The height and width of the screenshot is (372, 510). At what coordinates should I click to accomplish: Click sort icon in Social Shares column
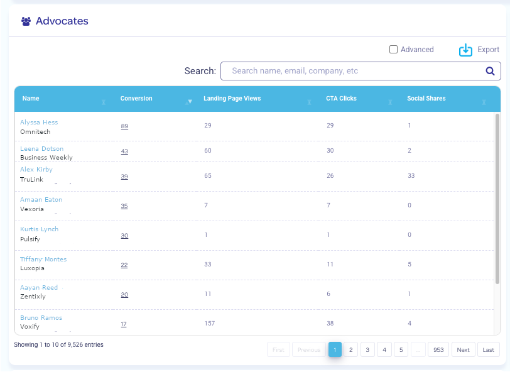484,101
